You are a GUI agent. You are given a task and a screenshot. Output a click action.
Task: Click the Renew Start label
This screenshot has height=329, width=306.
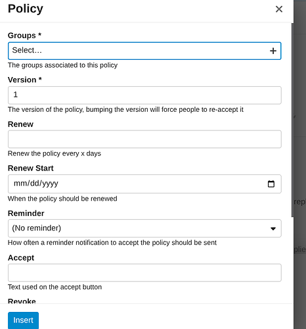[x=31, y=168]
